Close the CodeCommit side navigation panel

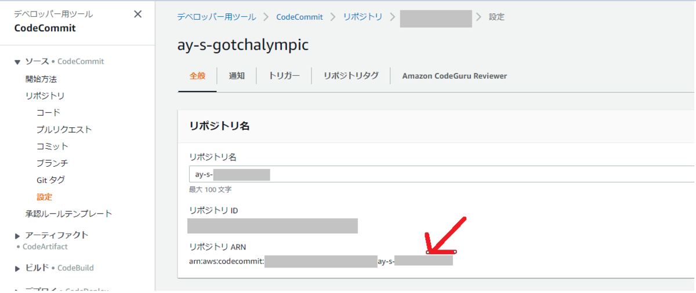pyautogui.click(x=137, y=14)
